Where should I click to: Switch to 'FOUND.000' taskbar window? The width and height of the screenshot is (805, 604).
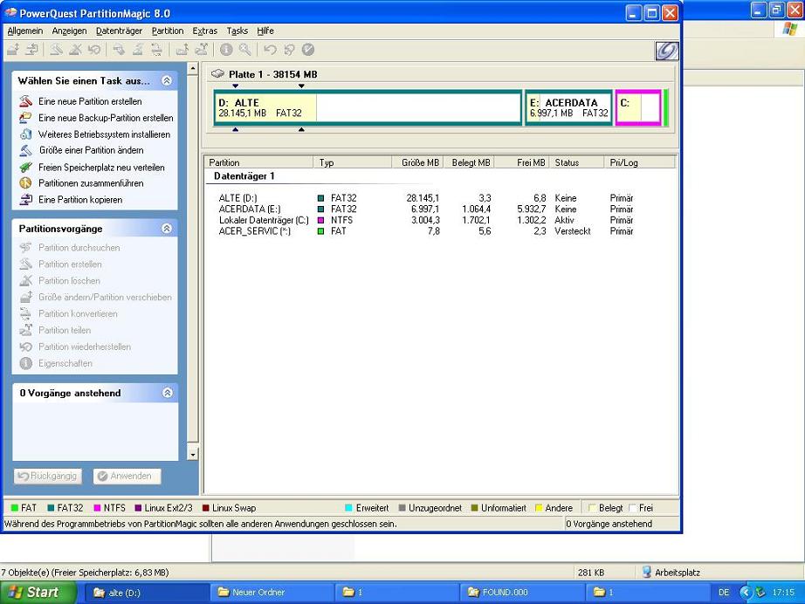click(522, 592)
